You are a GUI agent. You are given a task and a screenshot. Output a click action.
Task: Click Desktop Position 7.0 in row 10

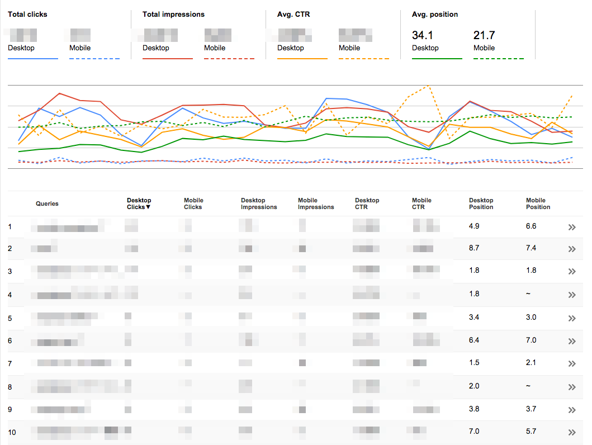pyautogui.click(x=474, y=431)
